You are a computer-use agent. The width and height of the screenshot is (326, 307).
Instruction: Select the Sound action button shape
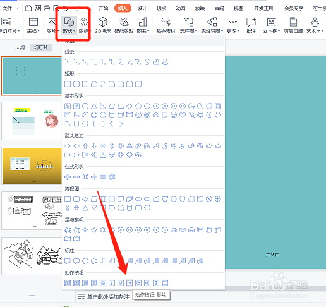pyautogui.click(x=121, y=283)
